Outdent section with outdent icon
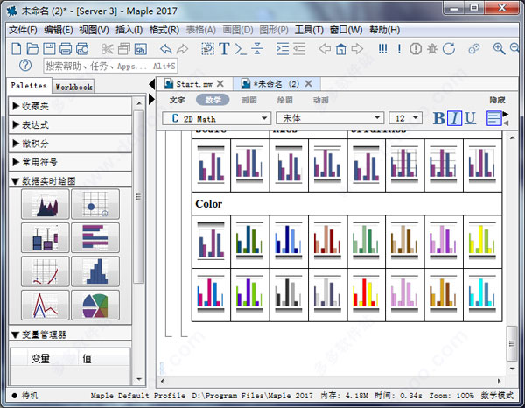 click(x=299, y=49)
